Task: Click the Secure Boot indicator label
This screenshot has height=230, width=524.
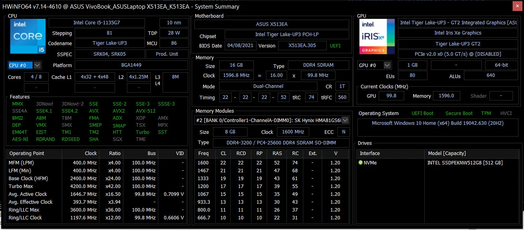Action: tap(459, 113)
